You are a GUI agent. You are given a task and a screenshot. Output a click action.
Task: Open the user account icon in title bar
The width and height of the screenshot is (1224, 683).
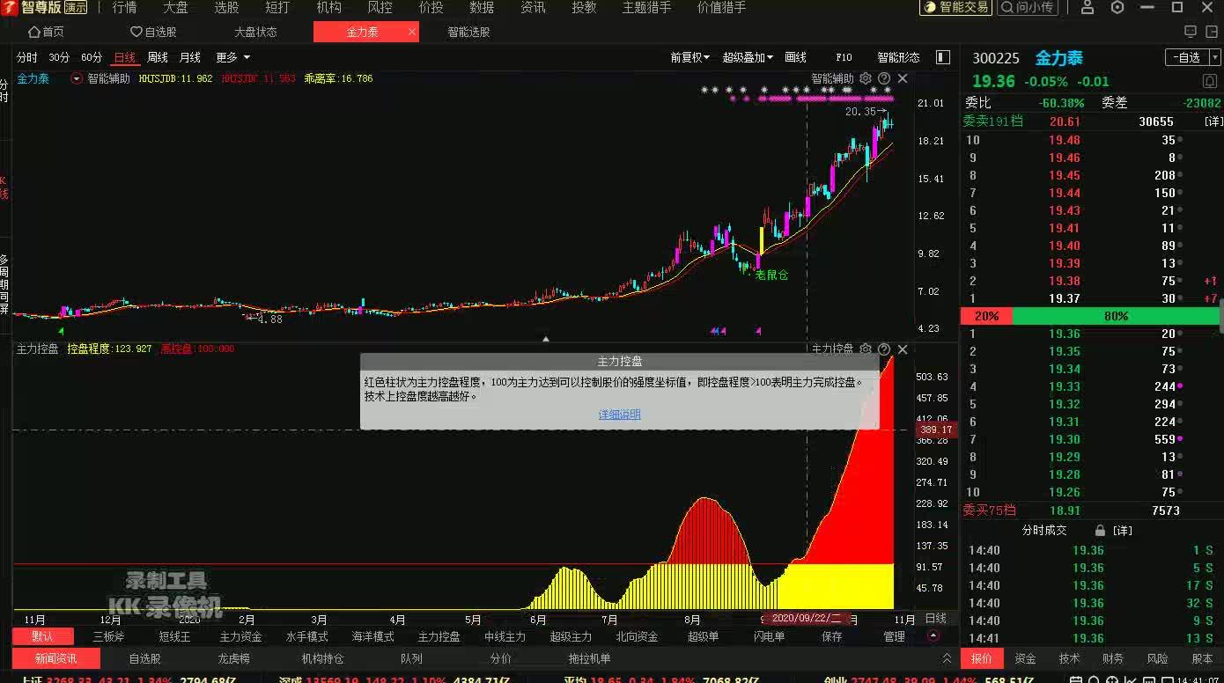point(1088,7)
